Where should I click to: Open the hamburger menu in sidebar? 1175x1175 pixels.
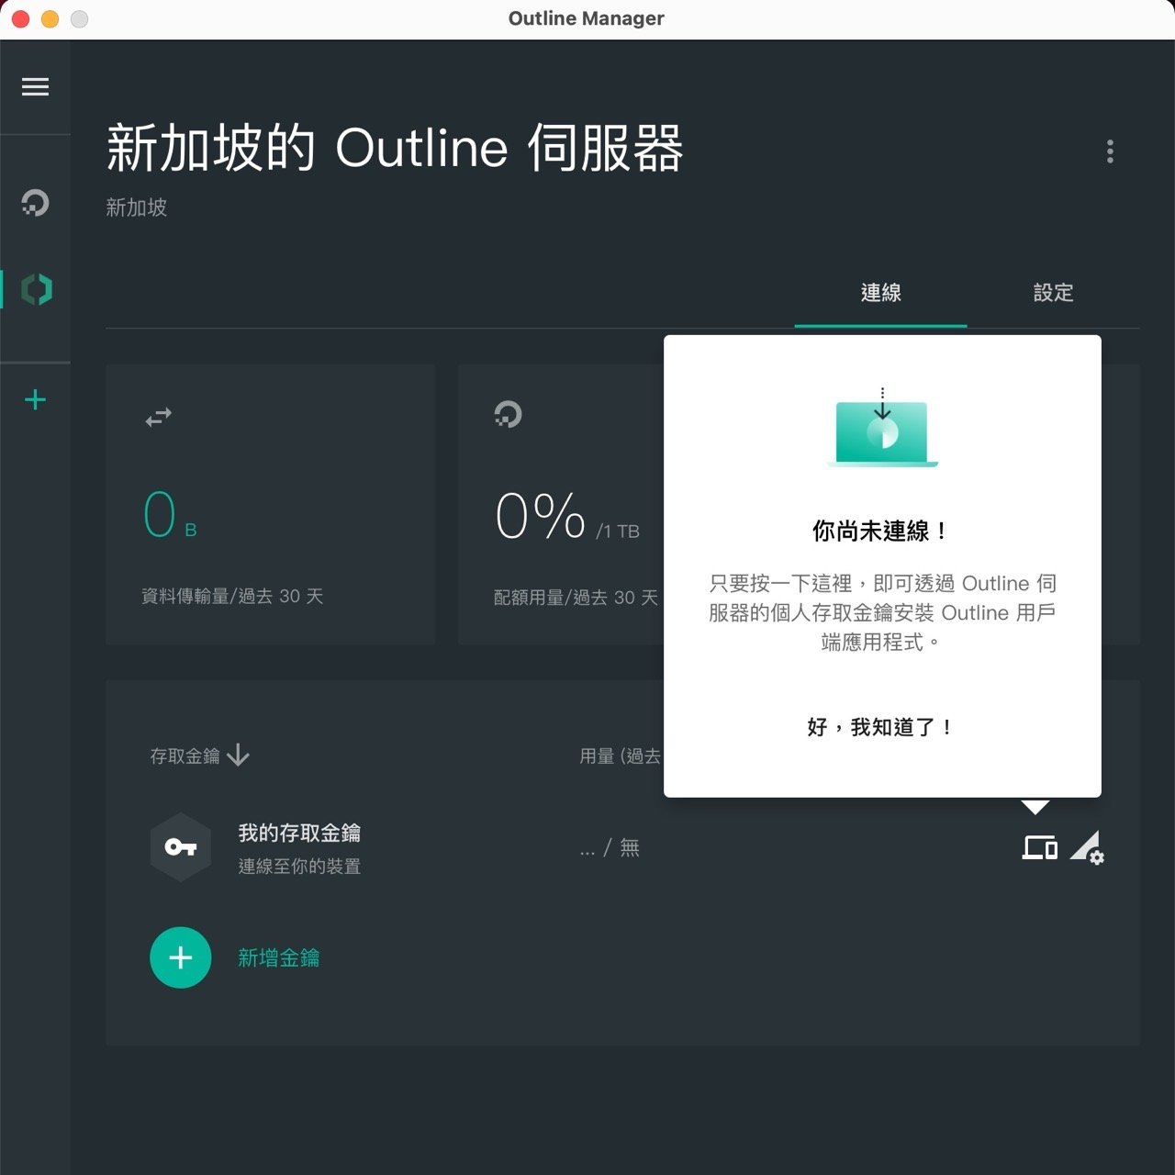click(35, 86)
